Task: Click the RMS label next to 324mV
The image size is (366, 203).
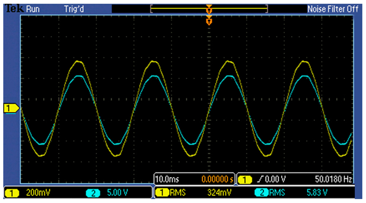Action: click(x=178, y=193)
